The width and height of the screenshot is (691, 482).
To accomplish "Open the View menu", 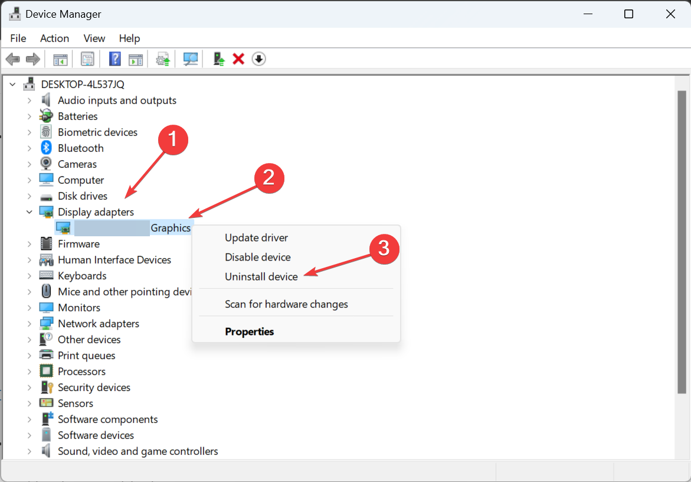I will pos(94,38).
